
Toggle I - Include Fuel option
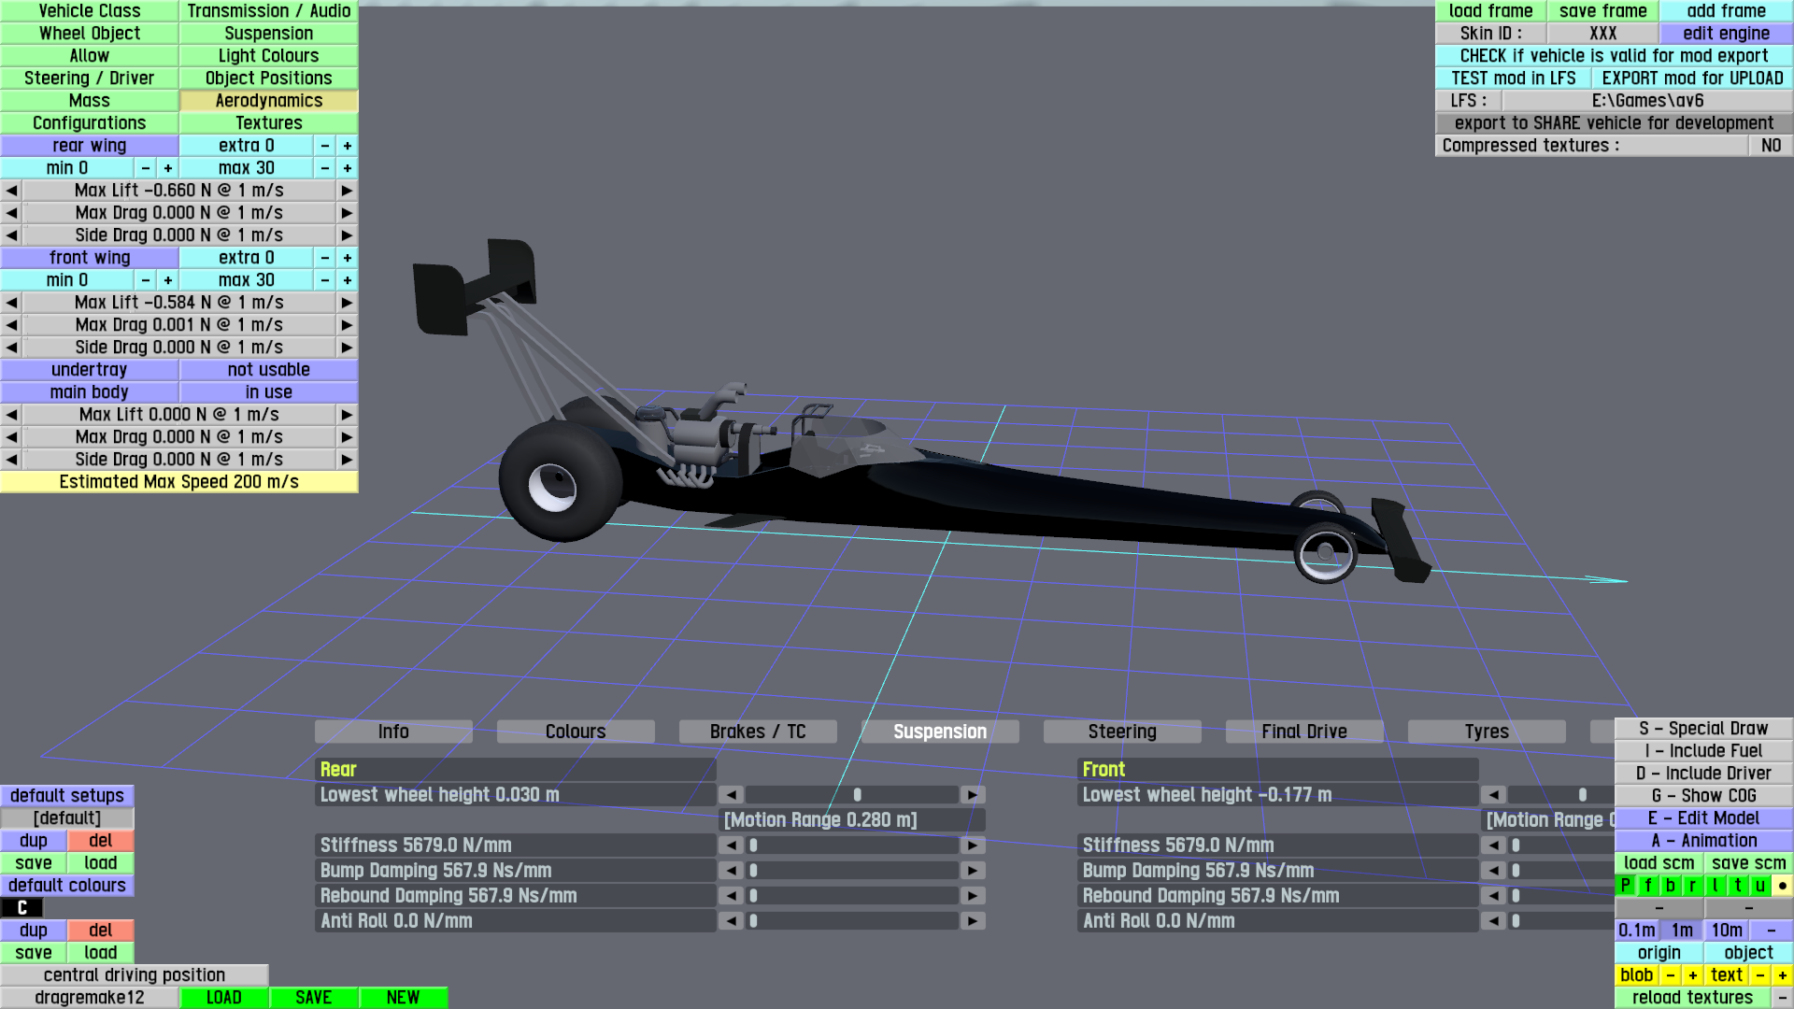point(1703,751)
